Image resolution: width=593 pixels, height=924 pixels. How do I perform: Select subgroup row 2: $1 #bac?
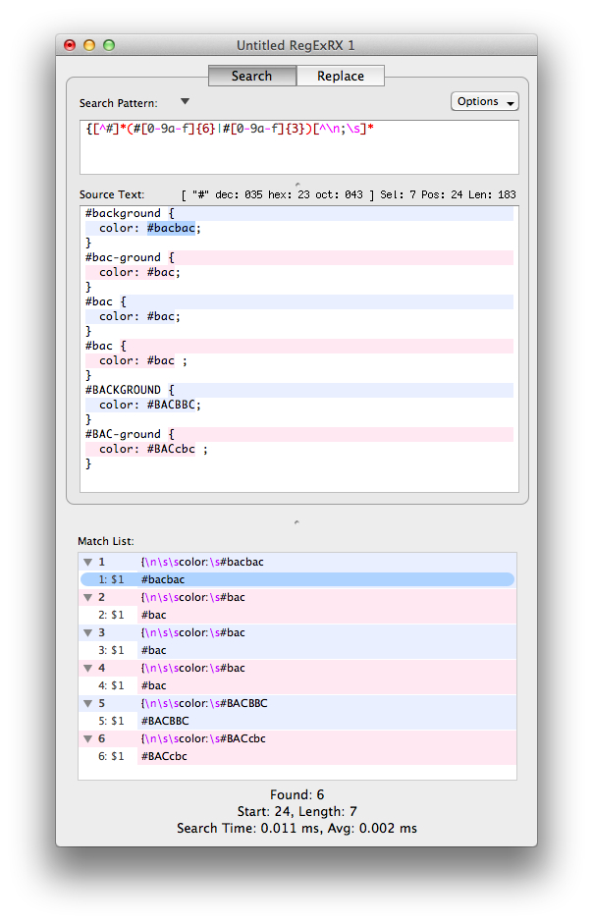[x=297, y=616]
